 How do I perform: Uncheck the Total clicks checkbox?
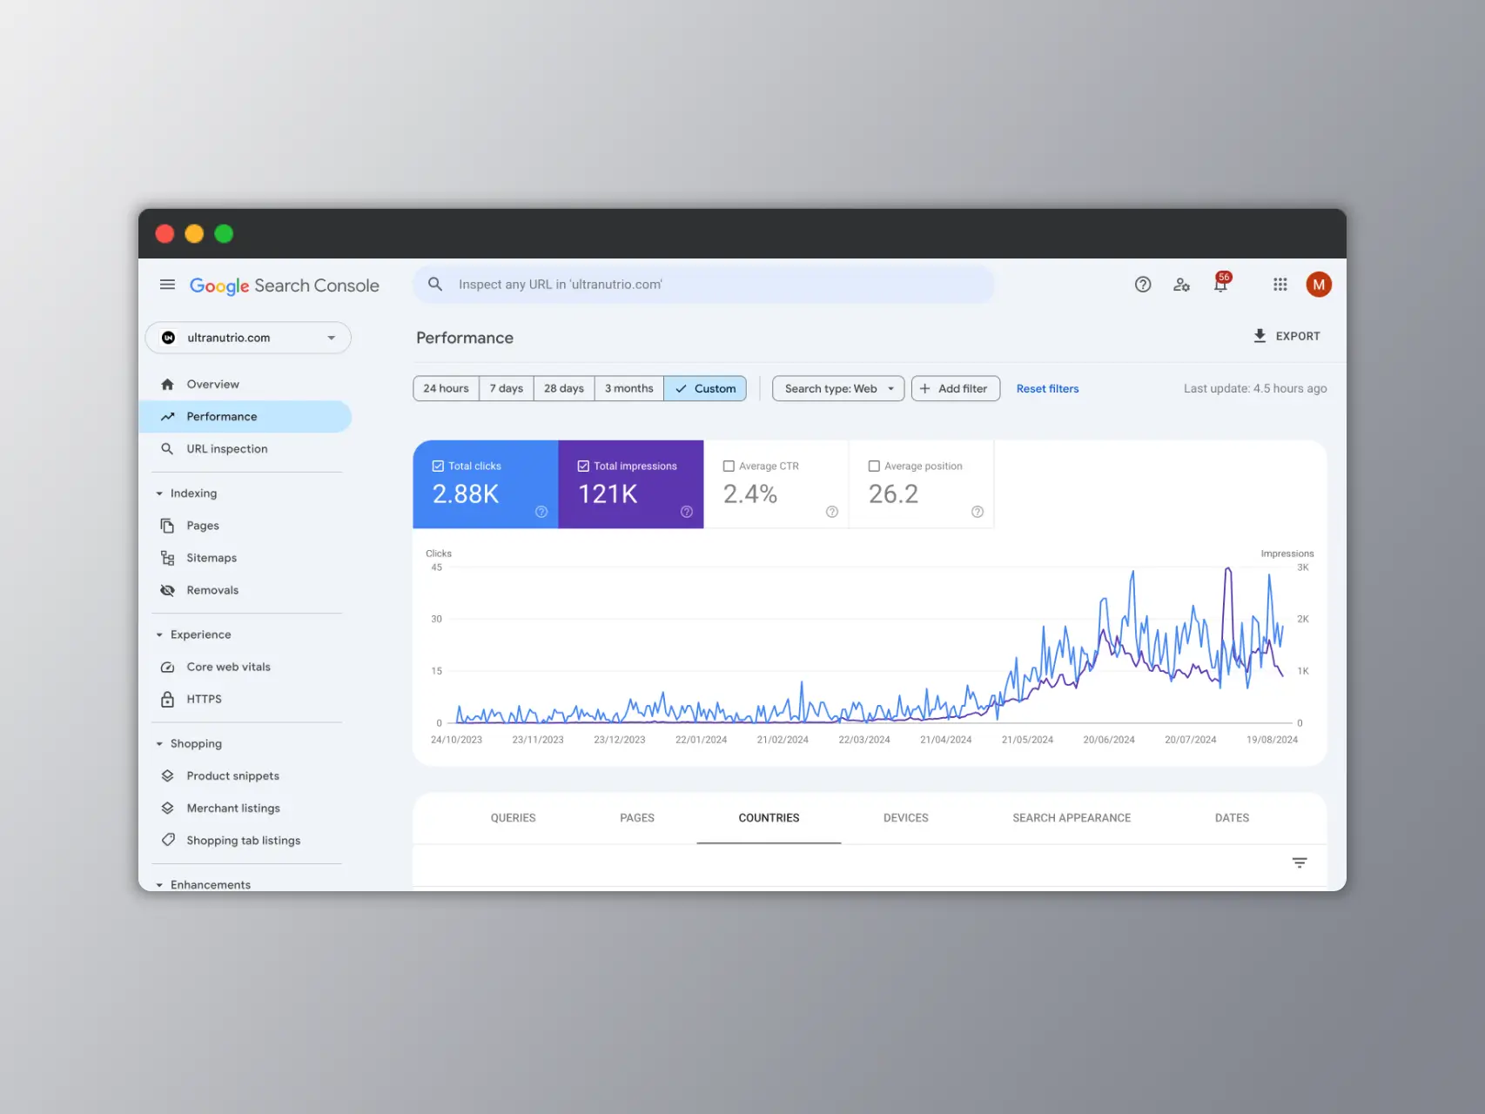pyautogui.click(x=438, y=466)
